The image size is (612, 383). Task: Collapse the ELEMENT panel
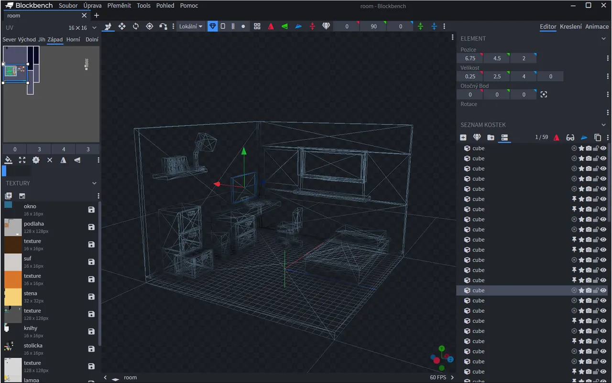click(603, 39)
